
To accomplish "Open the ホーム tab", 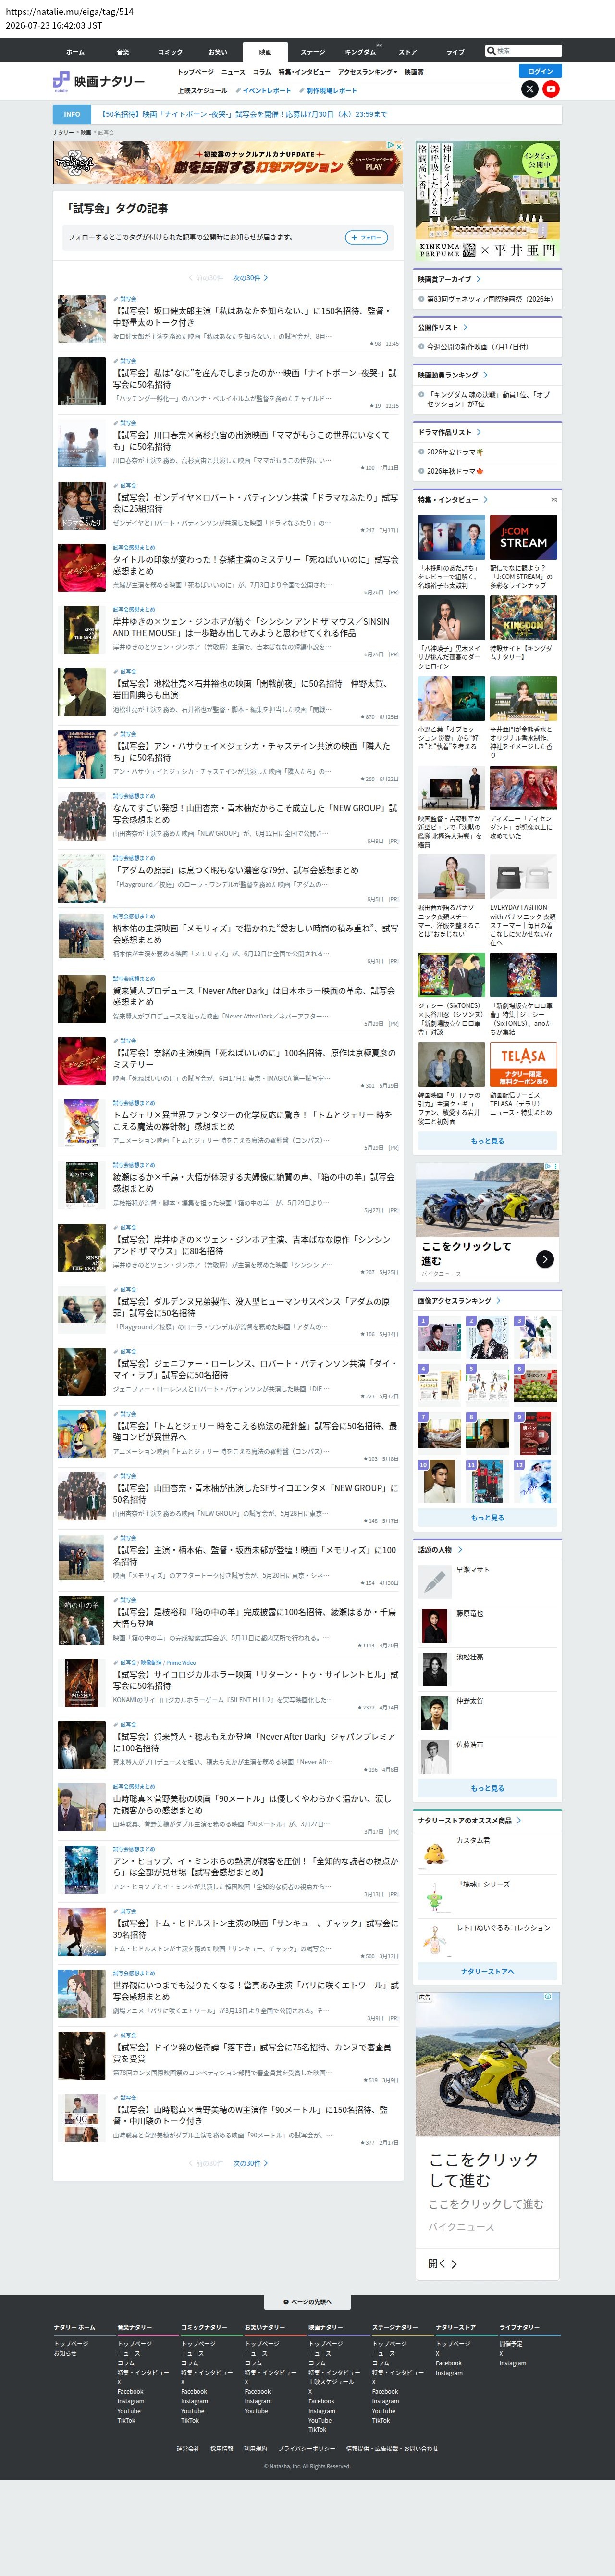I will 76,52.
